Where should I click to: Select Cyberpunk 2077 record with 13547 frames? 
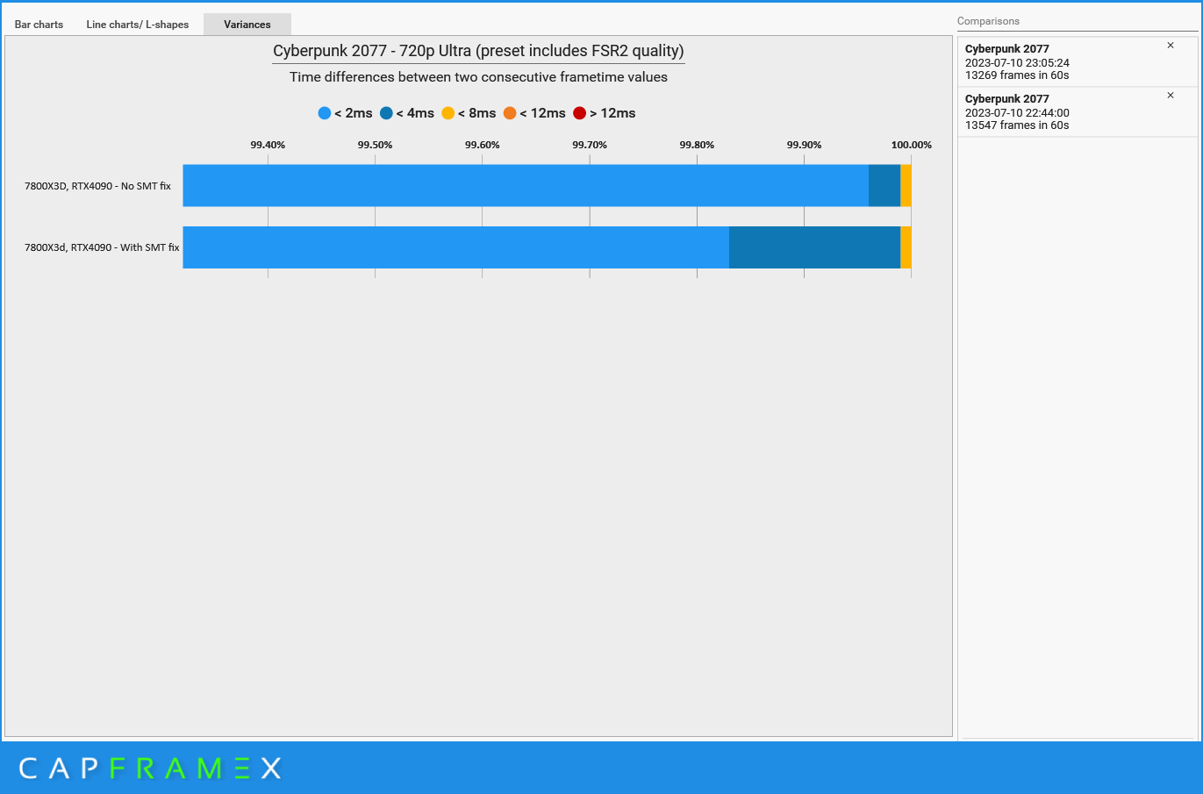click(x=1078, y=111)
